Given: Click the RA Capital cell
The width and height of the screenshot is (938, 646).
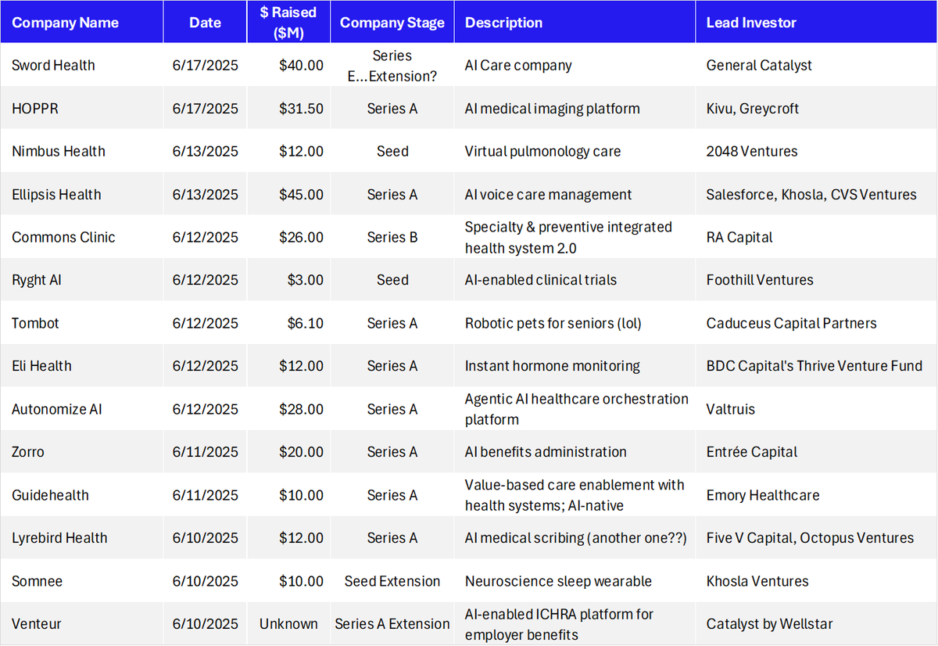Looking at the screenshot, I should coord(817,237).
